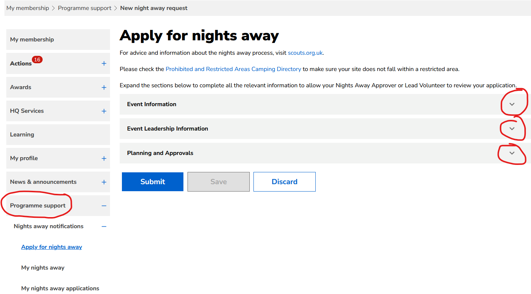Go to My nights away page
The width and height of the screenshot is (531, 294).
pyautogui.click(x=43, y=268)
